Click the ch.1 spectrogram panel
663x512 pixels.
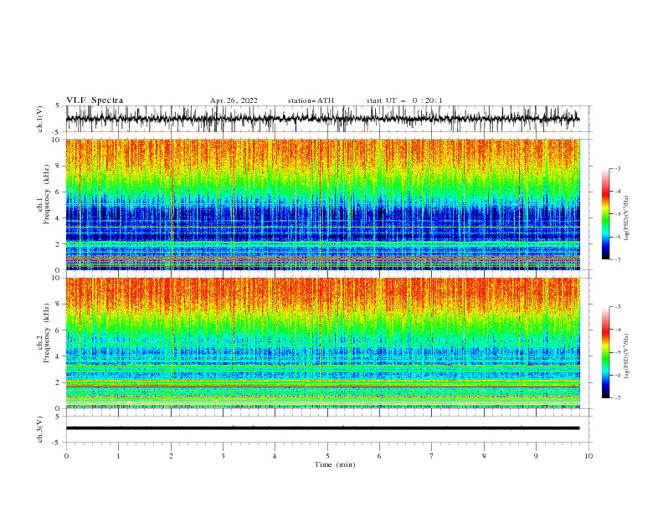(x=322, y=204)
